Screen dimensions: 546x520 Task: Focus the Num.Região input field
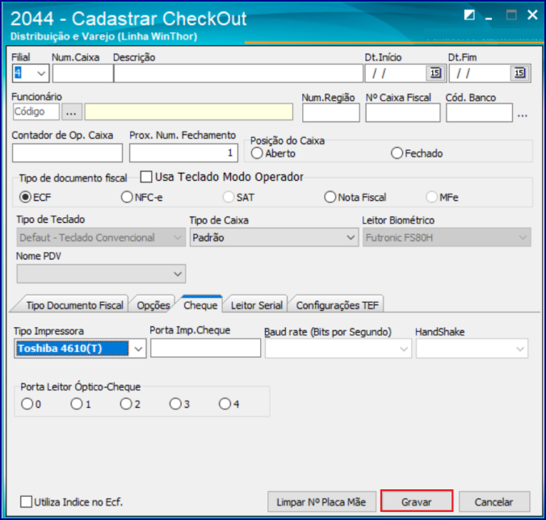tap(331, 113)
